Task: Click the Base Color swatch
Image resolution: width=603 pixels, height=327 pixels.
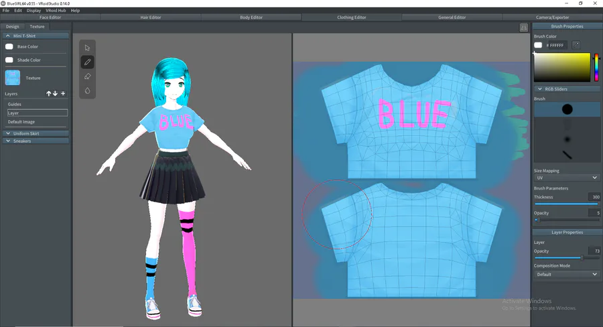Action: (9, 46)
